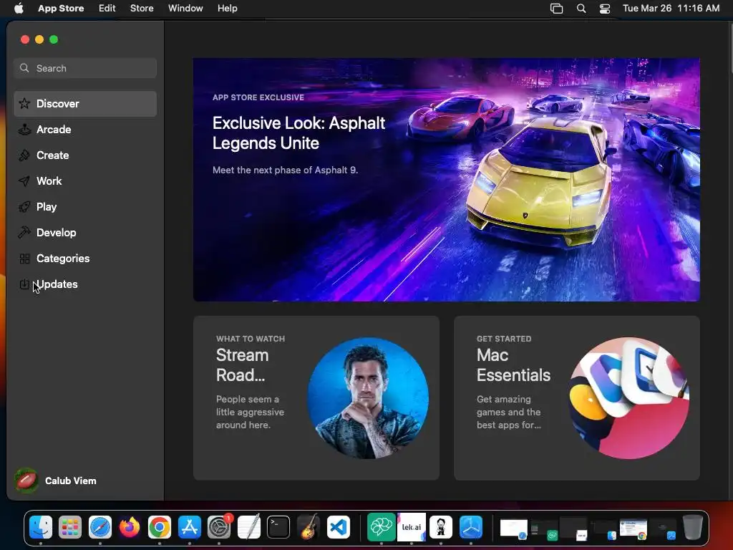Open the Help menu

227,9
